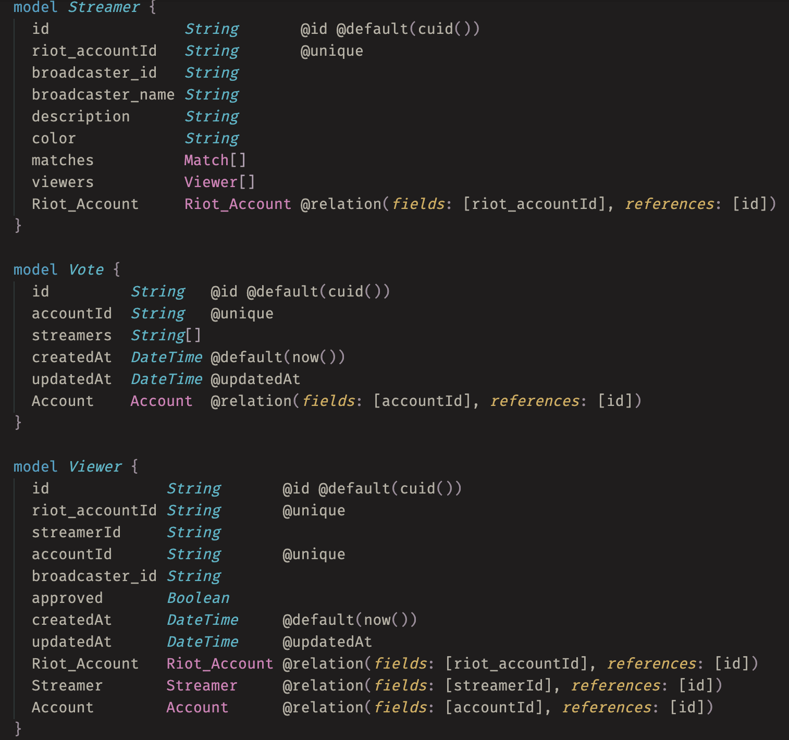Click Account type in Viewer model
Viewport: 789px width, 740px height.
point(198,708)
